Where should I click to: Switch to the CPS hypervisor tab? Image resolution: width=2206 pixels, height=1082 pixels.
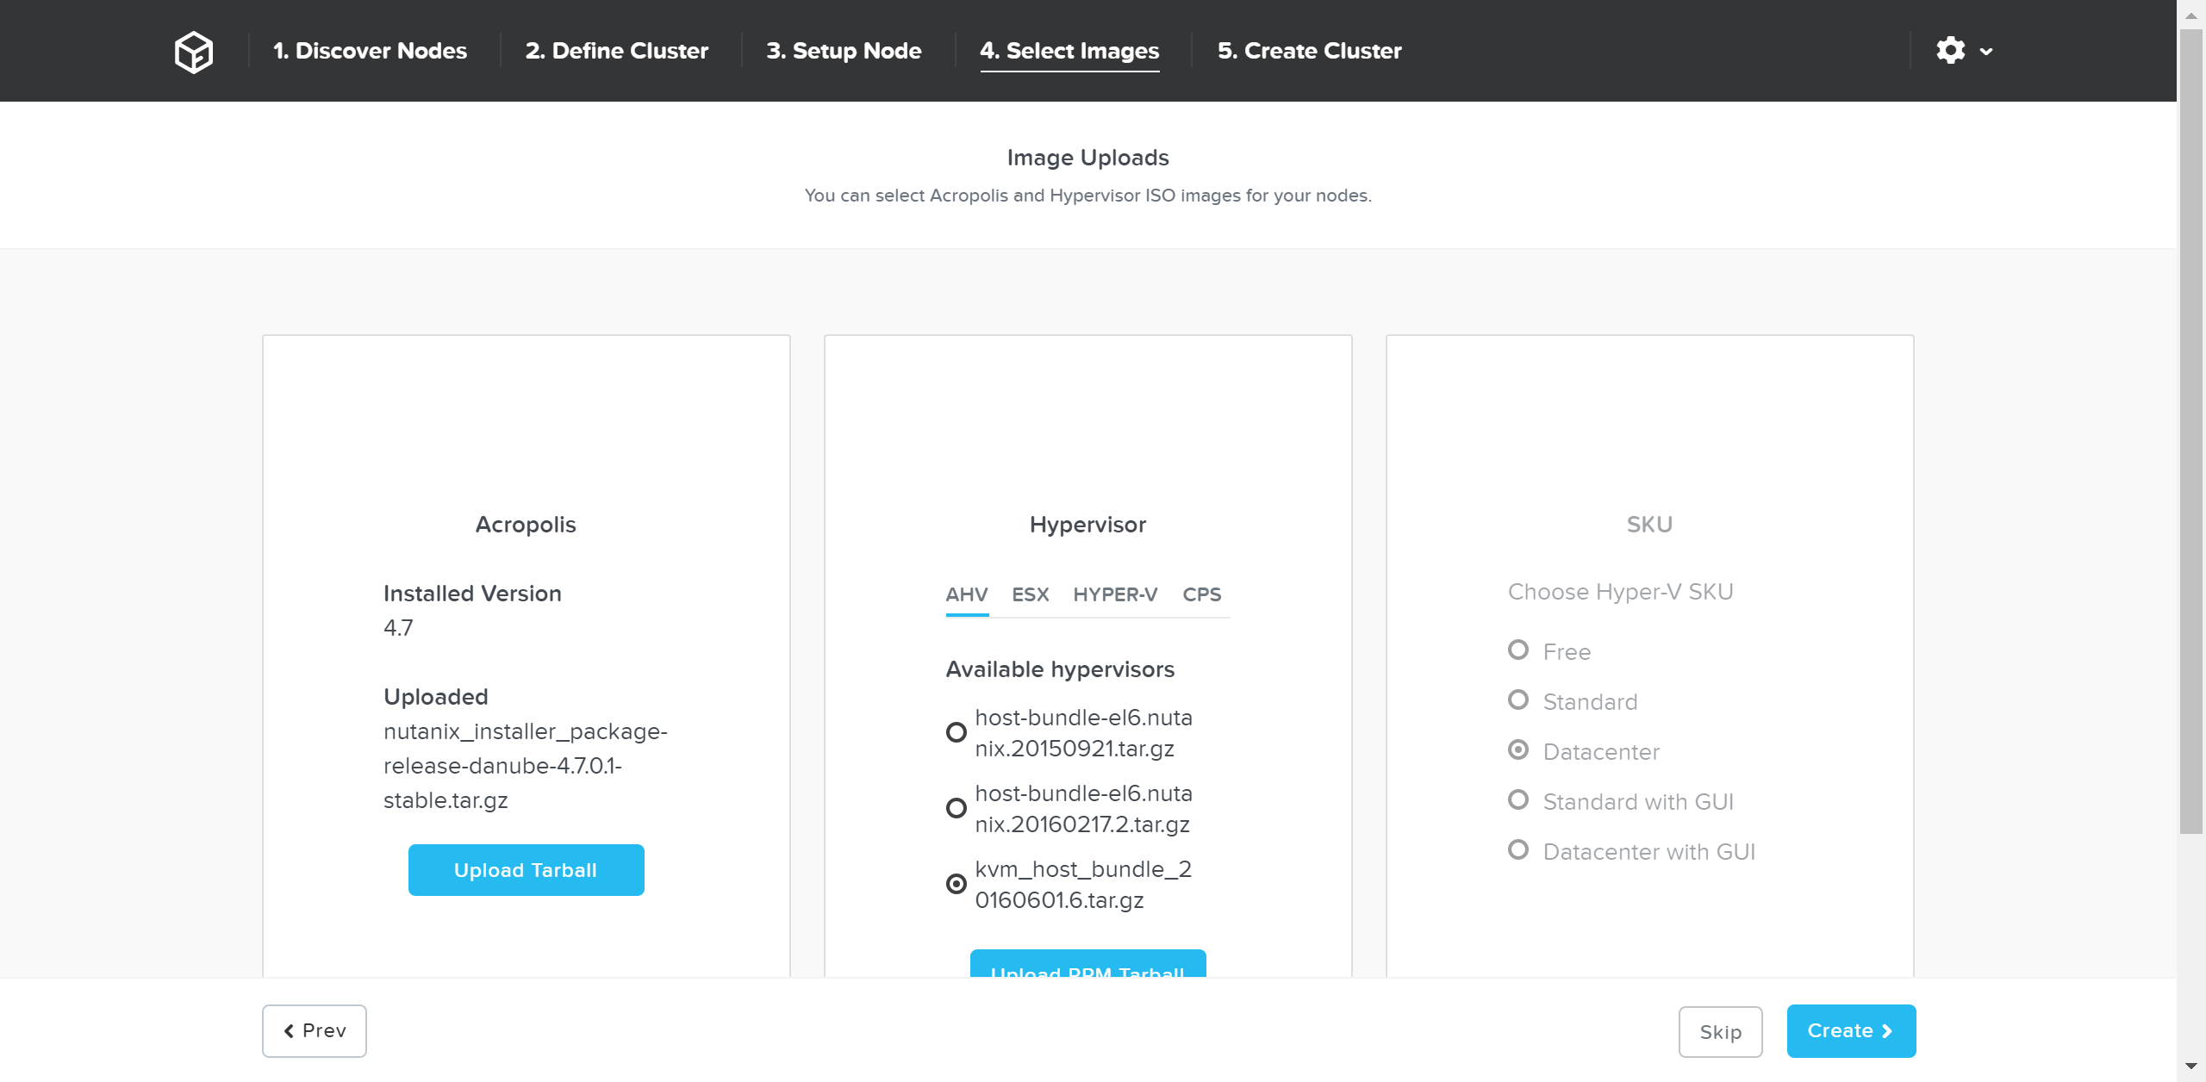(1201, 594)
